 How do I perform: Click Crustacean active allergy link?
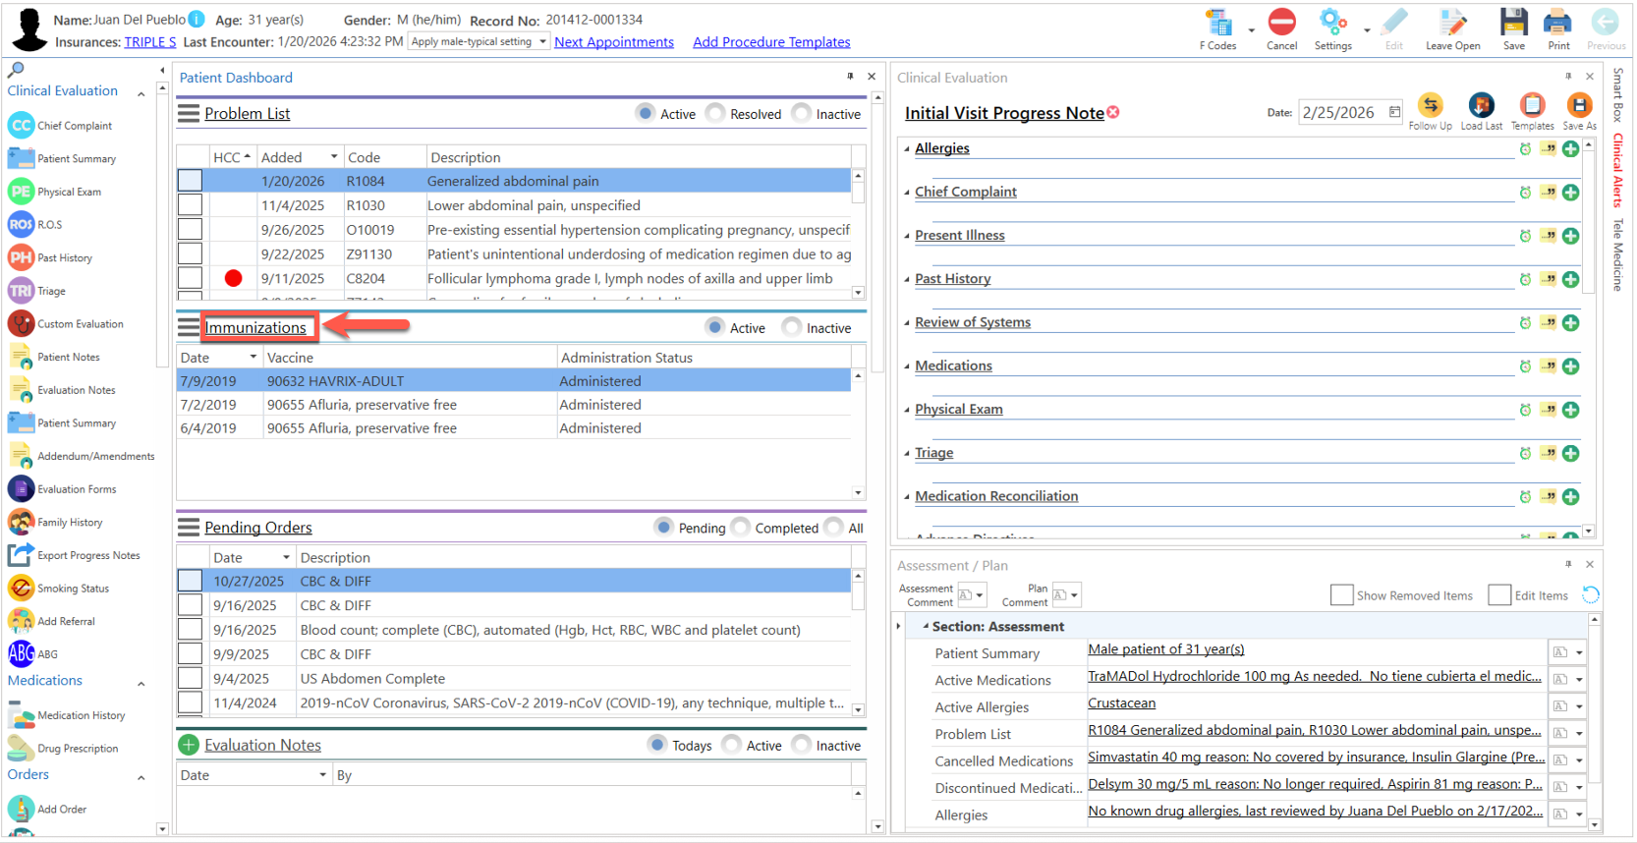[x=1121, y=703]
